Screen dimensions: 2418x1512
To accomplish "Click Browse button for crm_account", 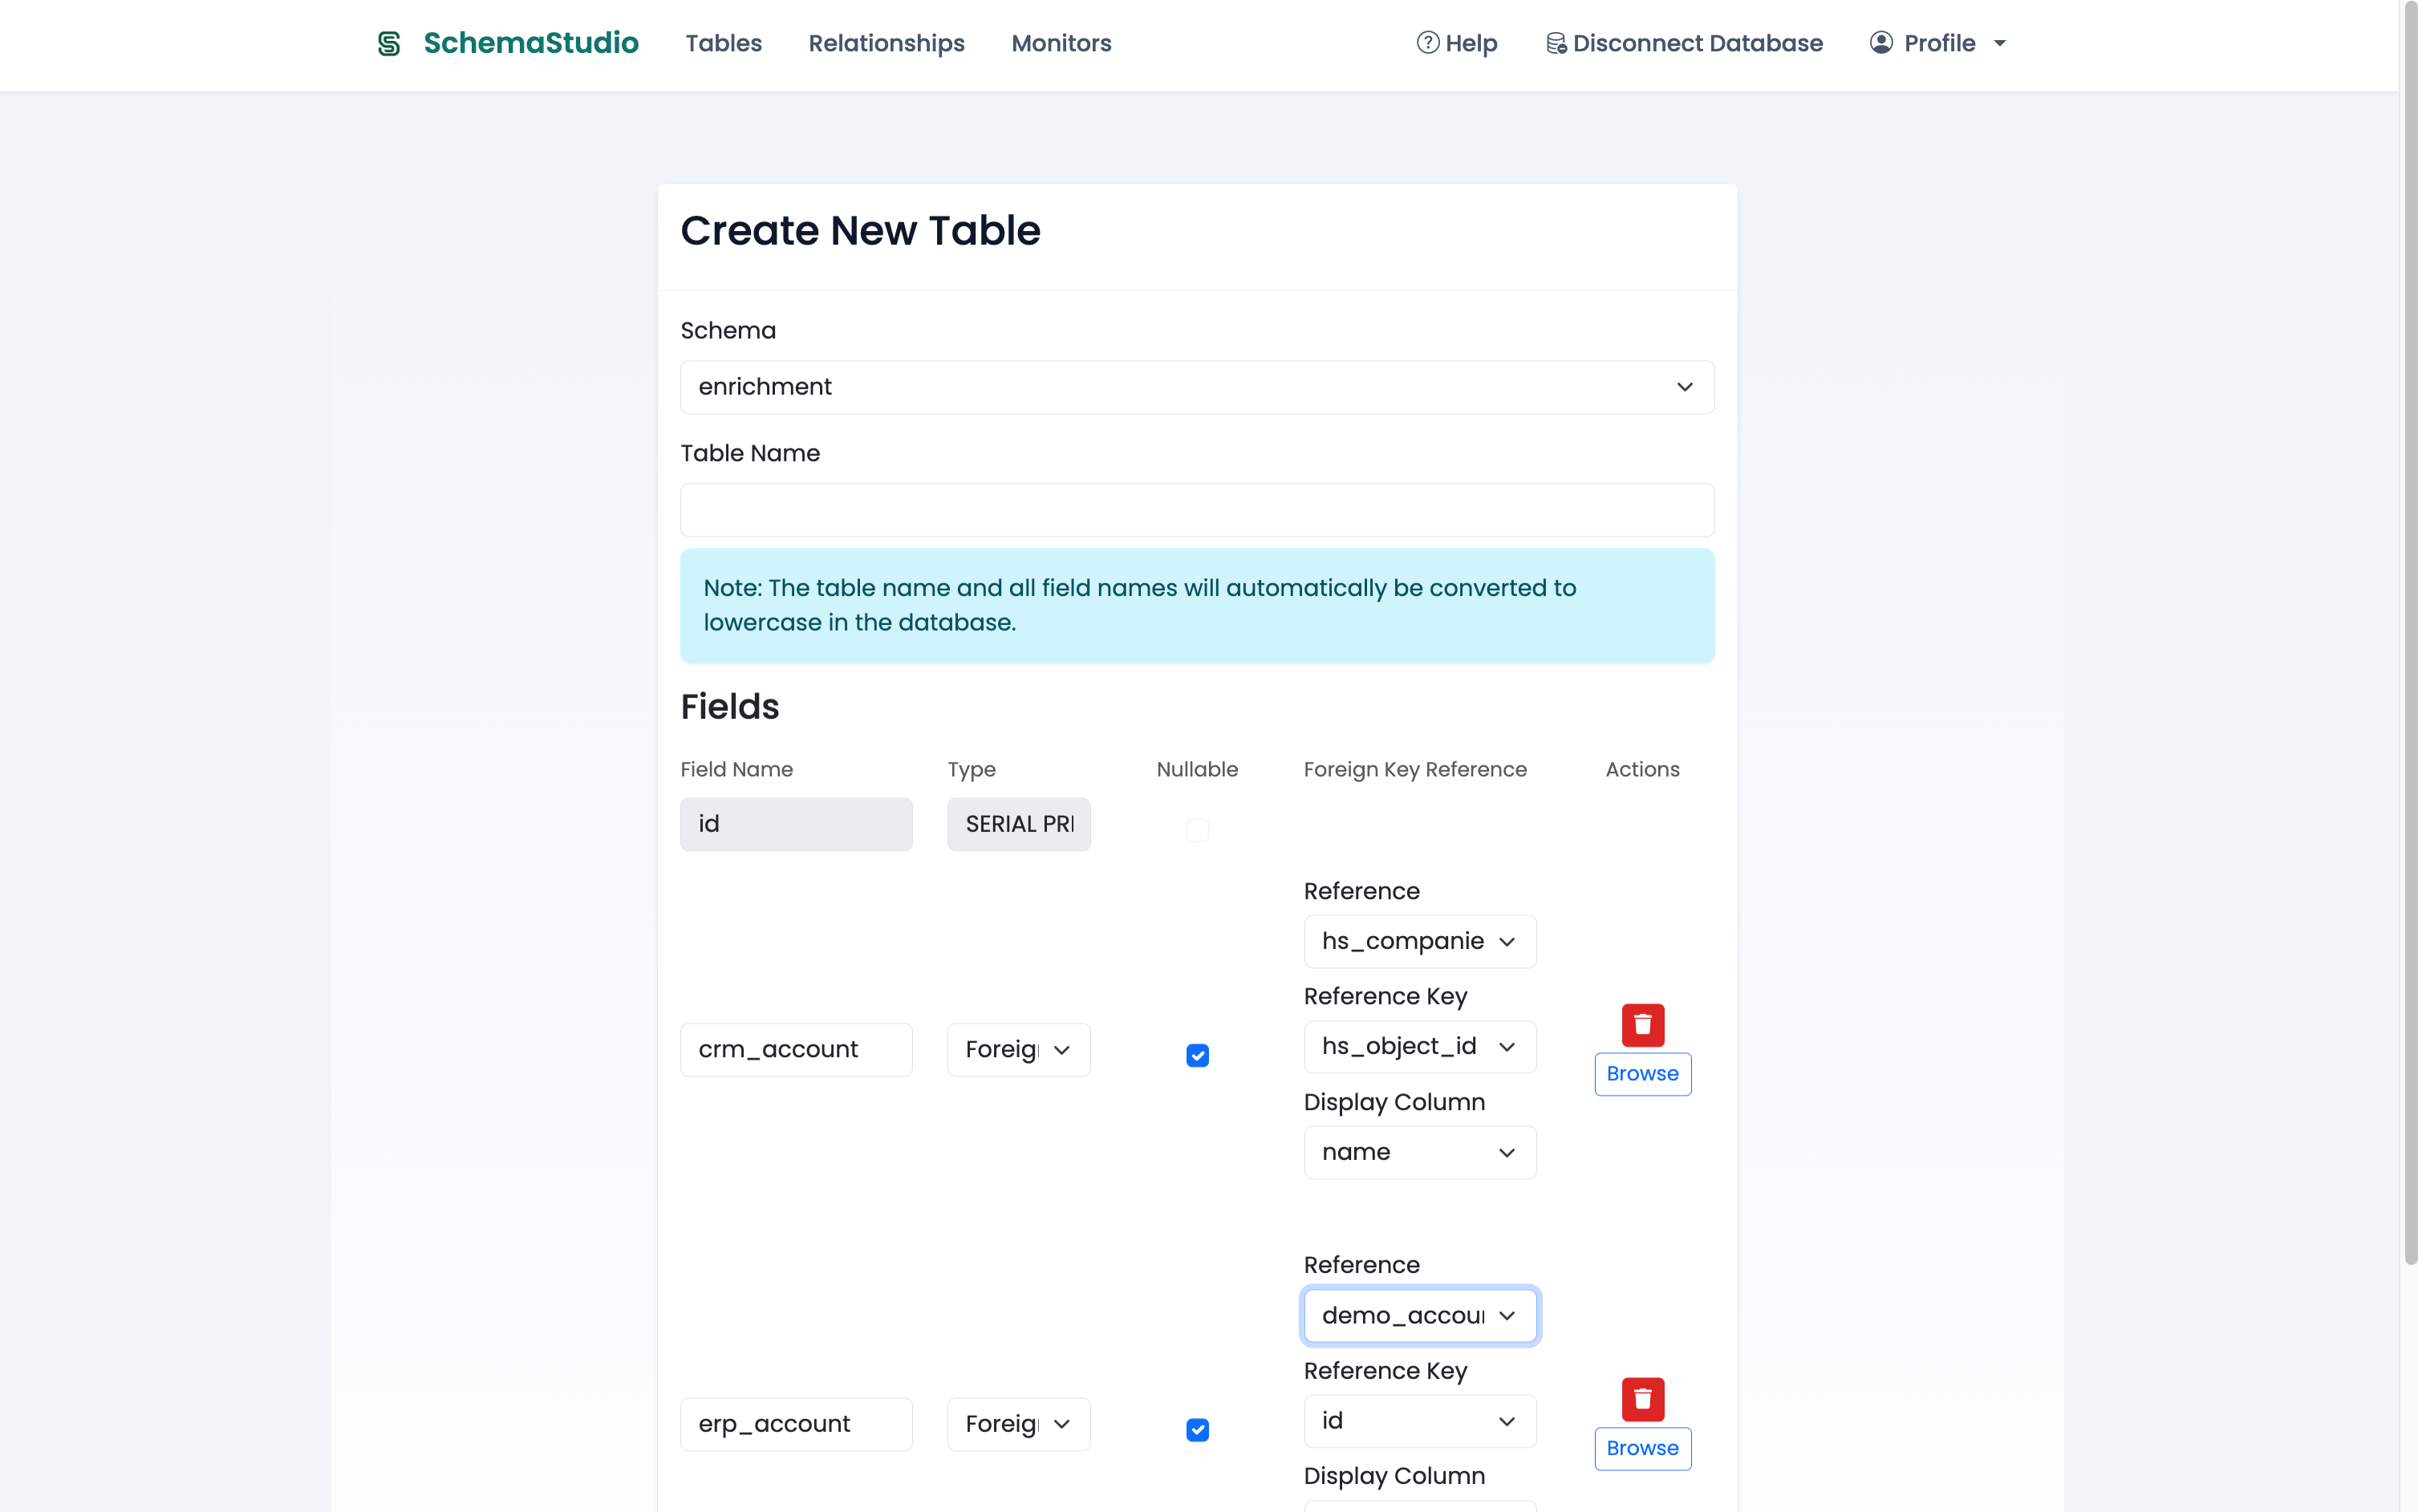I will click(1642, 1074).
